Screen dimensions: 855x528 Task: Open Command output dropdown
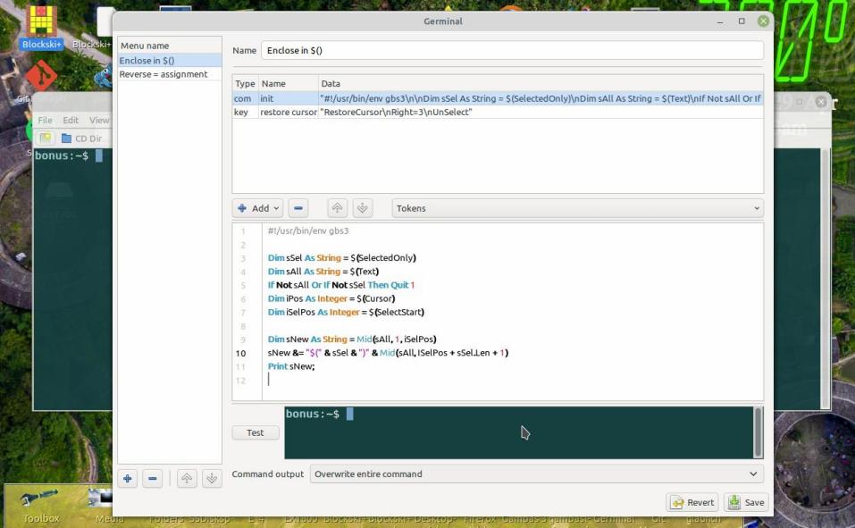536,474
